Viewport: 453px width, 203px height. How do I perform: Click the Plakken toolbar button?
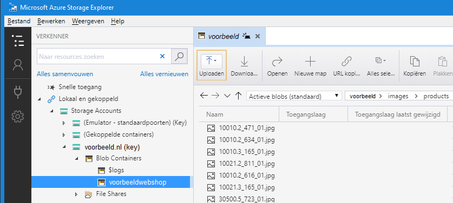click(442, 65)
